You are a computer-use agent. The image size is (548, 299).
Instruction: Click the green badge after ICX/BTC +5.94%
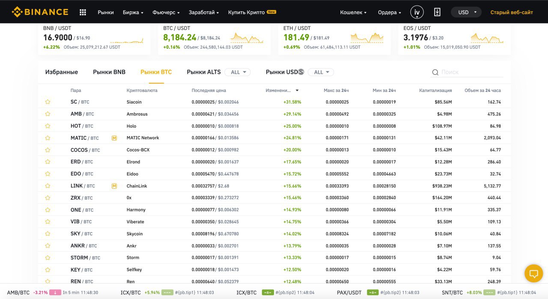click(x=167, y=293)
